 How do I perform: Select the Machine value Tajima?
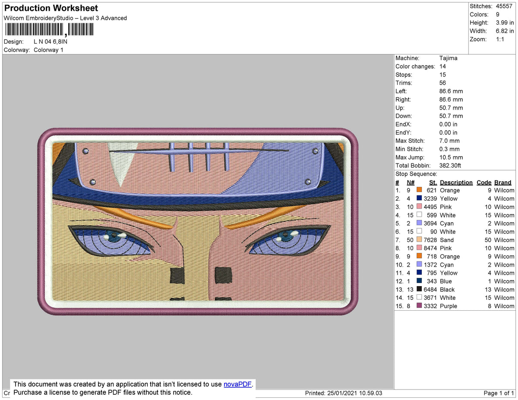449,58
